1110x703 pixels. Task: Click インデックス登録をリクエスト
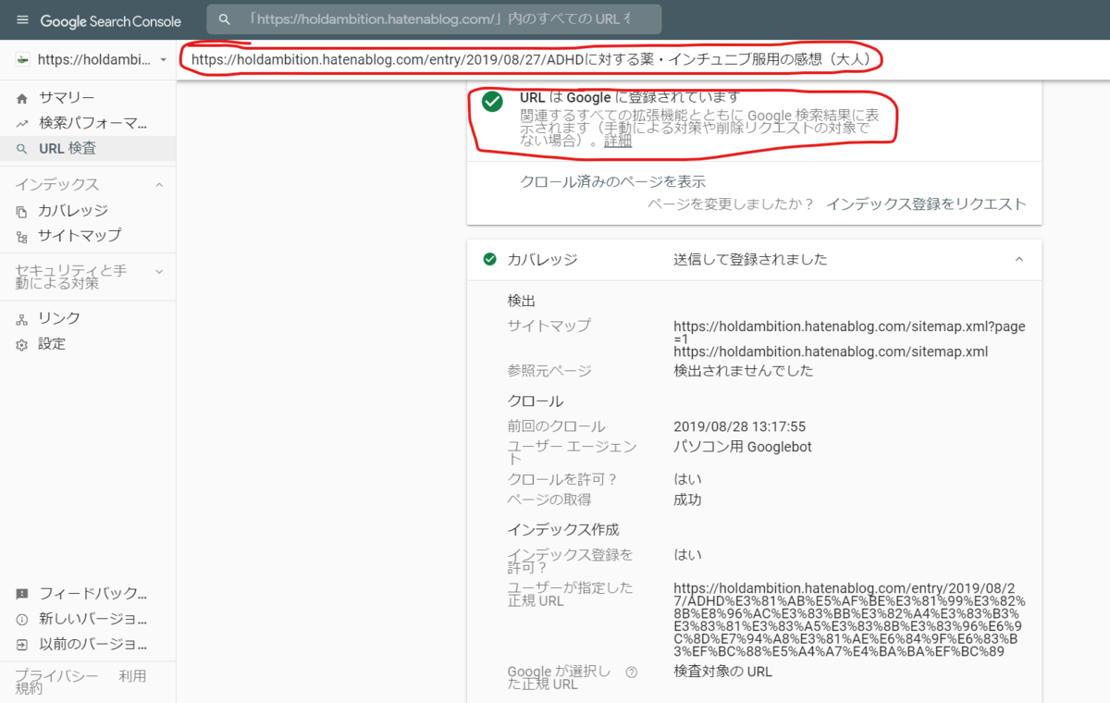(x=926, y=203)
